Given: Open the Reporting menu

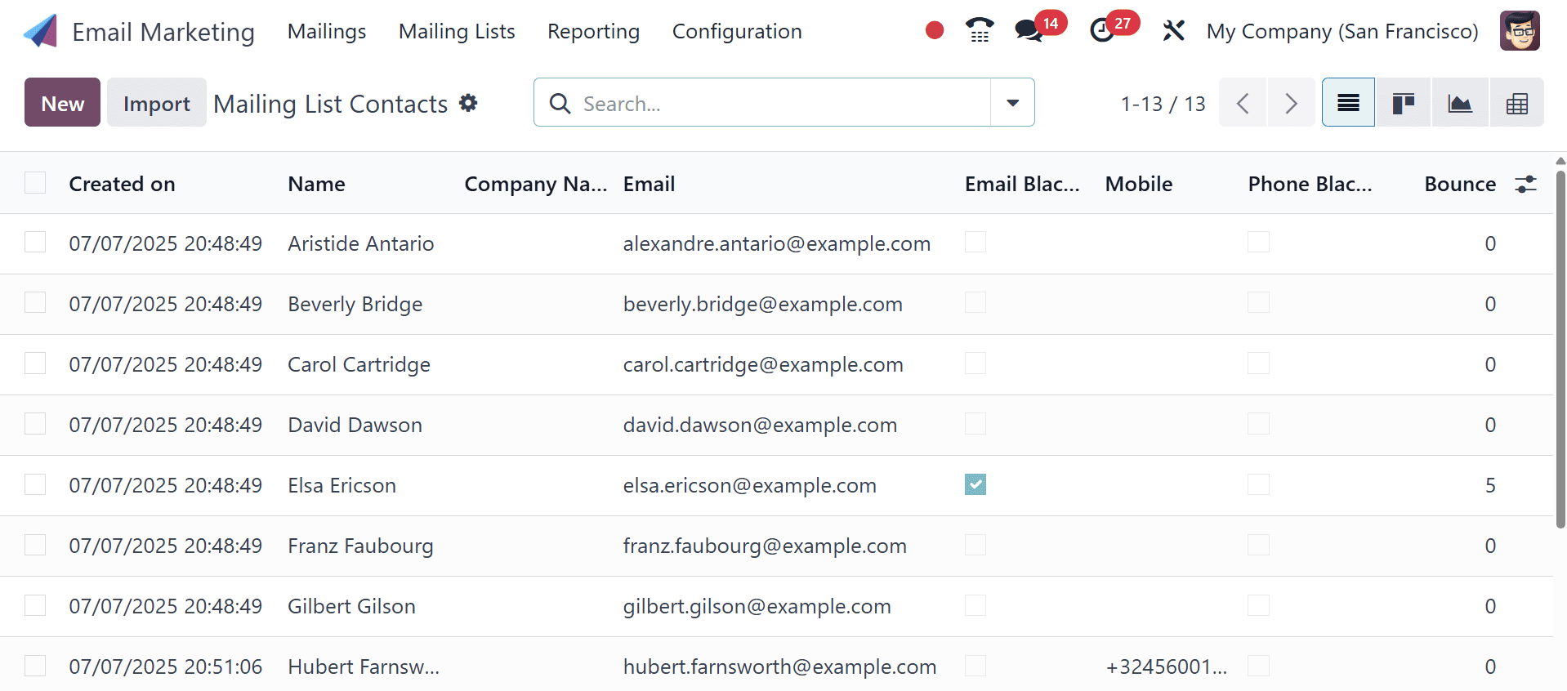Looking at the screenshot, I should coord(593,31).
